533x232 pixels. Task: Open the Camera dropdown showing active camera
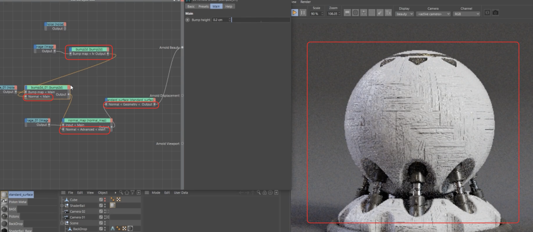[433, 14]
